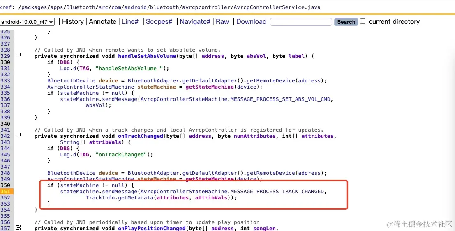Click line number 329
455x231 pixels.
pos(5,56)
